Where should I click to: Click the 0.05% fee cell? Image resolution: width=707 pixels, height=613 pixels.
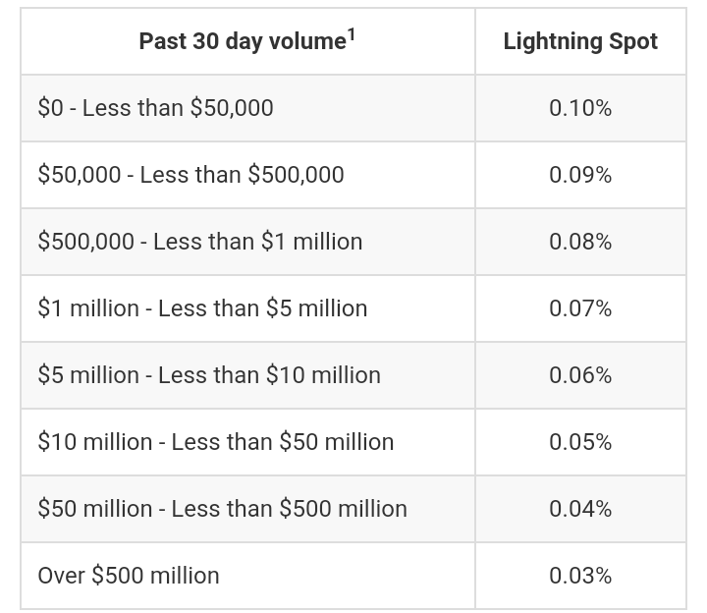580,442
